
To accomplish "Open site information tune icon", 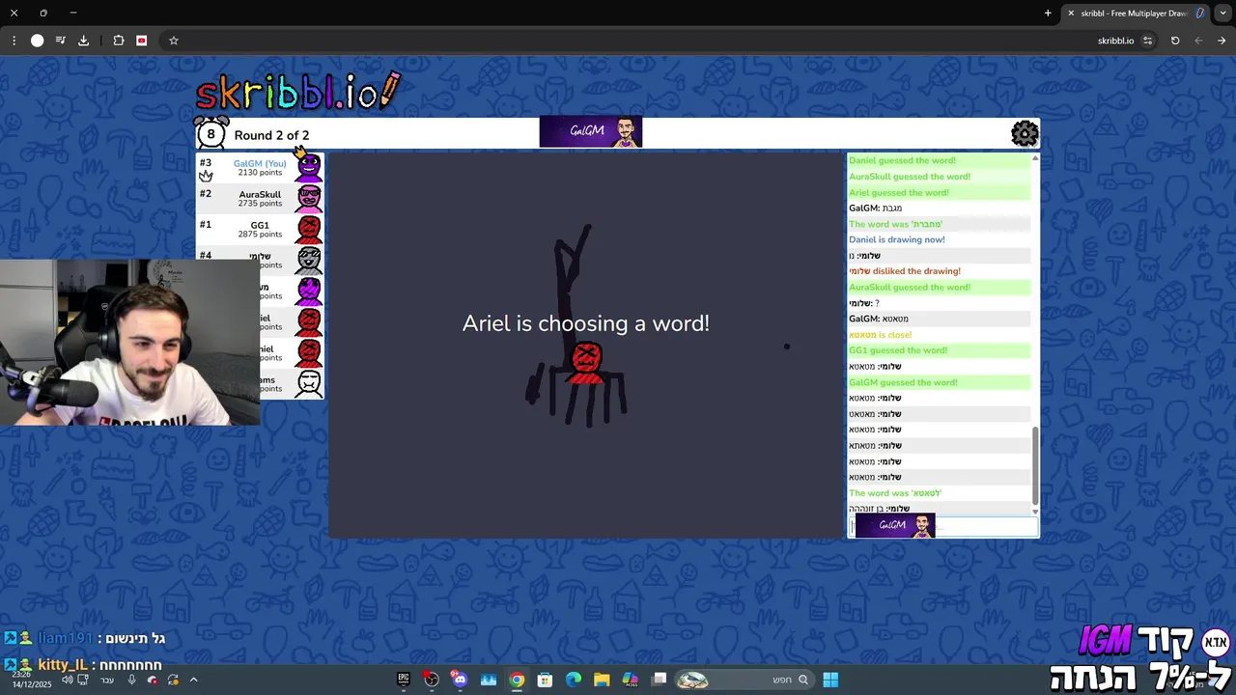I will [x=1147, y=41].
